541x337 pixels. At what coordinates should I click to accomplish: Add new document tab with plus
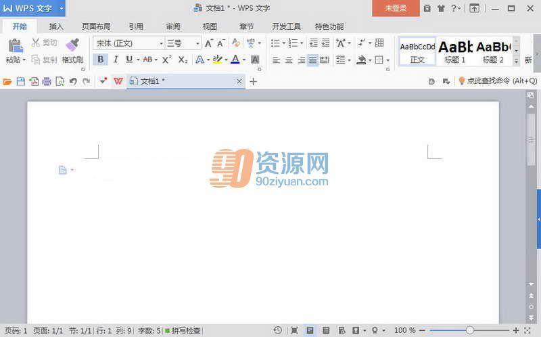click(253, 81)
